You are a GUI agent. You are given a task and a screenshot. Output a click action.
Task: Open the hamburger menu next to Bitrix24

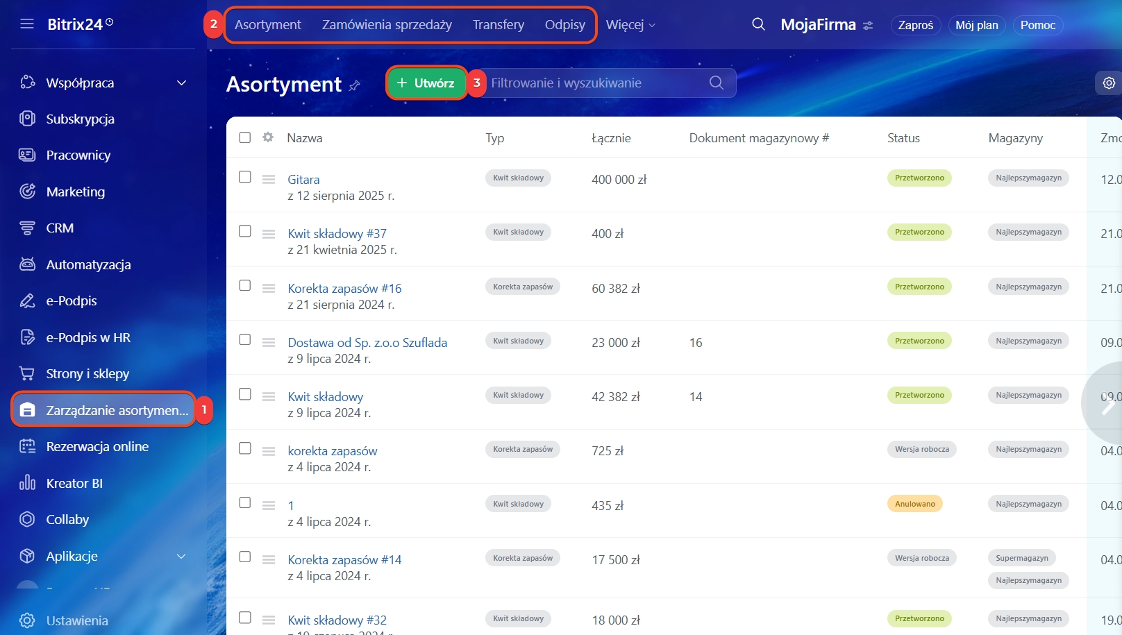pyautogui.click(x=27, y=24)
